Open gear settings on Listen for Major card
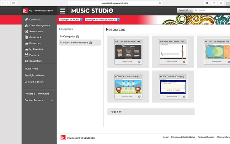The width and height of the screenshot is (230, 144). tap(139, 97)
